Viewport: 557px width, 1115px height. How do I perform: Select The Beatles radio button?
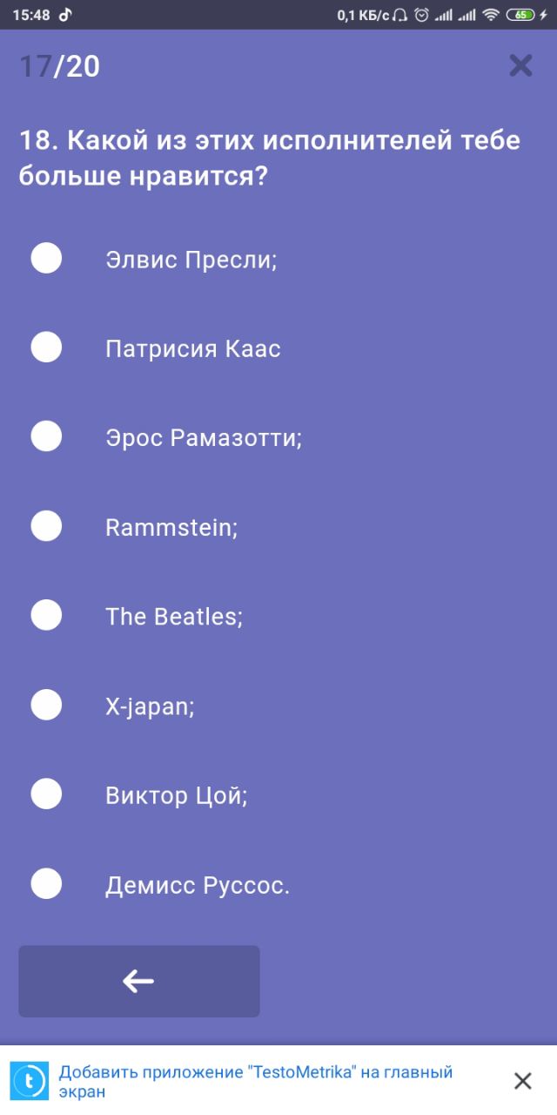pyautogui.click(x=46, y=616)
